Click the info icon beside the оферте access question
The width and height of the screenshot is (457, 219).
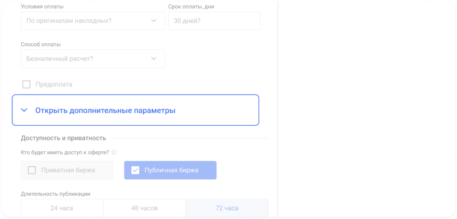[114, 153]
